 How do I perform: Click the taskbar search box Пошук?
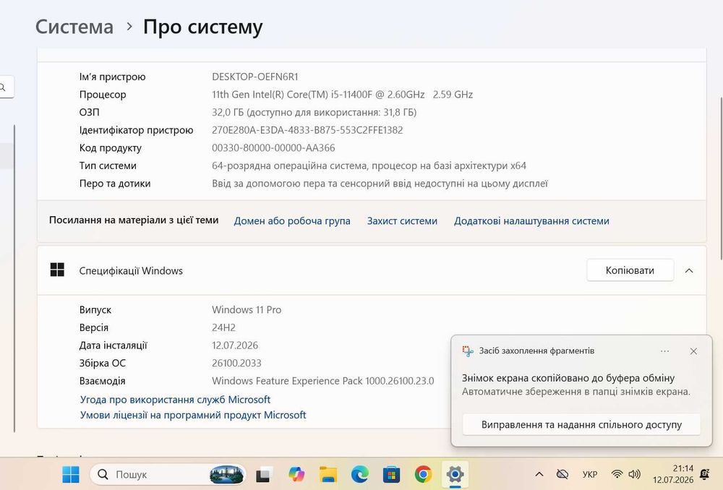pos(168,474)
